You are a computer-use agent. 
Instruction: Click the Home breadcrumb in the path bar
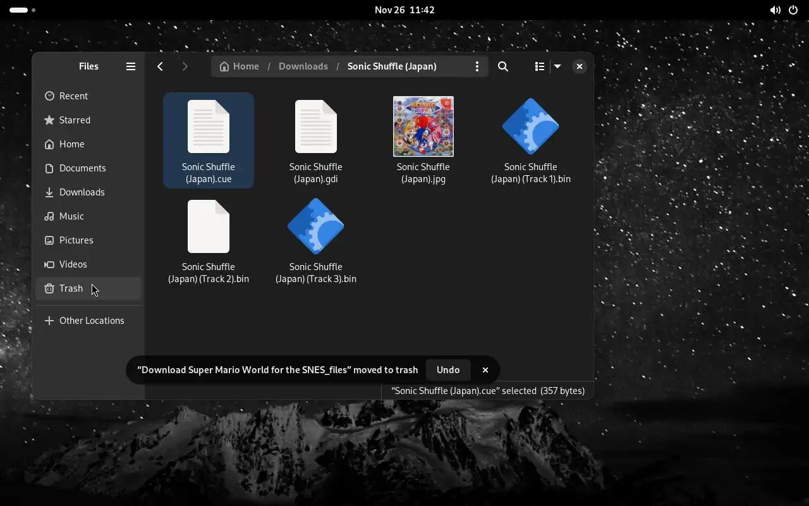pyautogui.click(x=239, y=66)
